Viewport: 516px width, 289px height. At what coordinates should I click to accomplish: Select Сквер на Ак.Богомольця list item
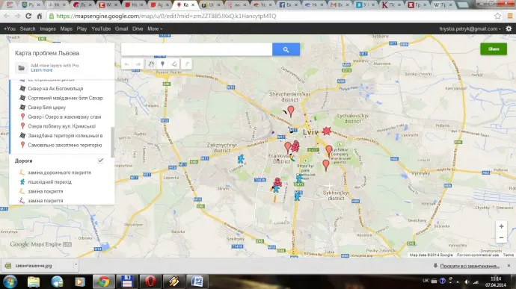(55, 88)
